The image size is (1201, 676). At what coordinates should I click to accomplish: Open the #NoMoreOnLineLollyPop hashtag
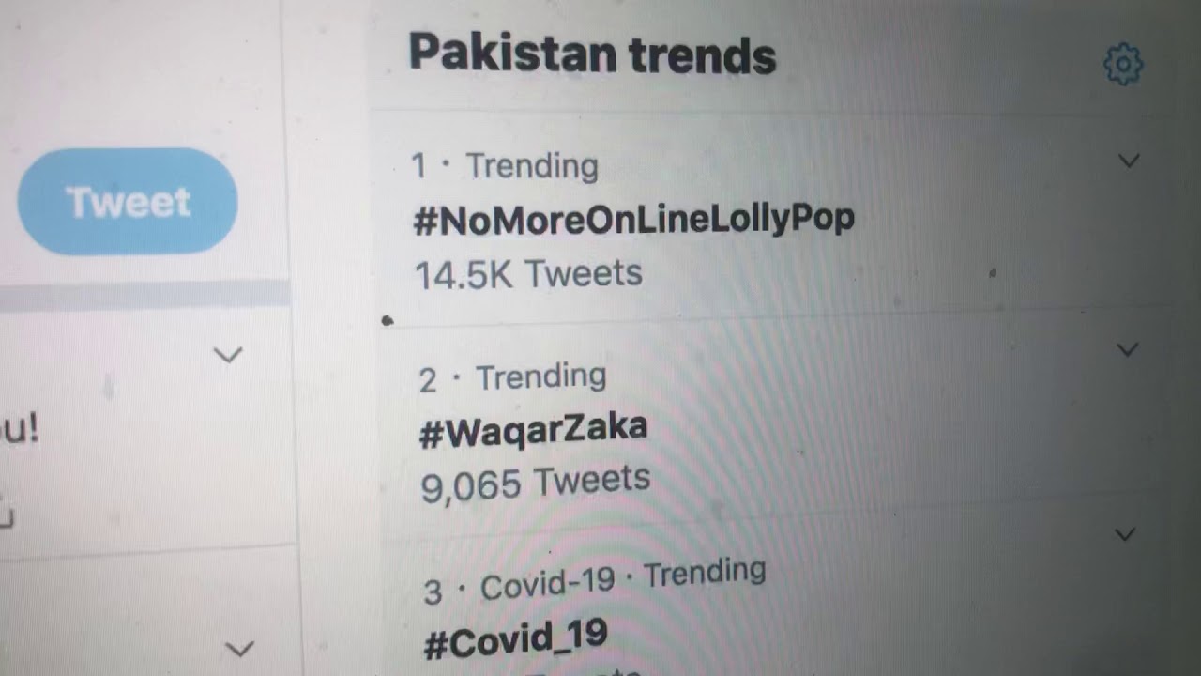click(x=634, y=220)
